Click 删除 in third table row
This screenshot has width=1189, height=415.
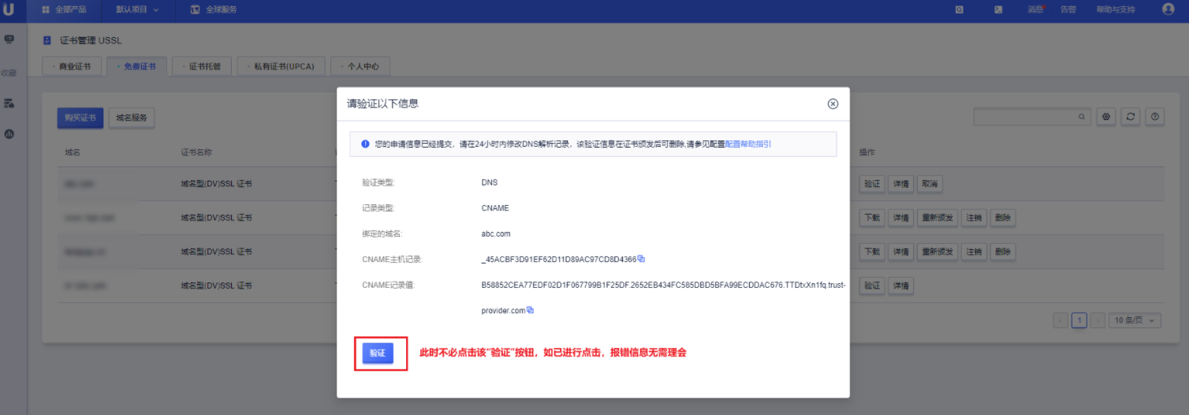coord(1003,252)
